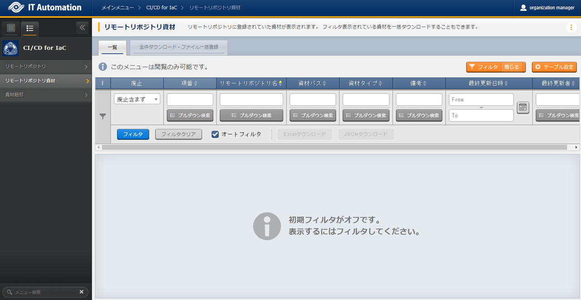This screenshot has height=300, width=581.
Task: Collapse the sidebar with double-chevron icon
Action: tap(82, 28)
